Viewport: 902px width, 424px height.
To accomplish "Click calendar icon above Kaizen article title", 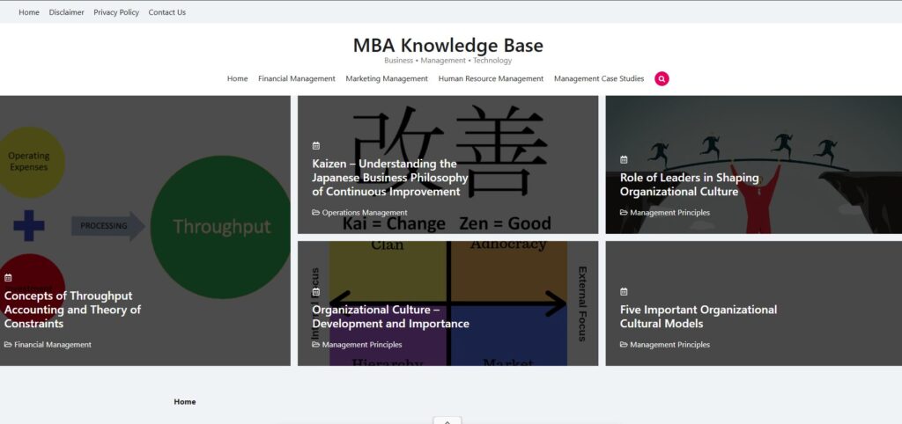I will click(x=316, y=146).
